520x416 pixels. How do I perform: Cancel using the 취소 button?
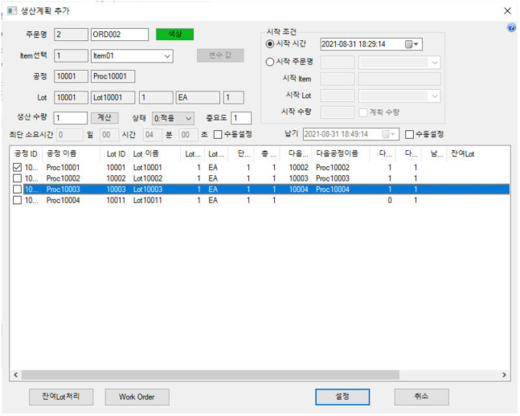(422, 397)
